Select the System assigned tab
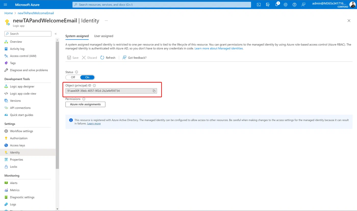Screen dimensions: 357x211 [77, 36]
